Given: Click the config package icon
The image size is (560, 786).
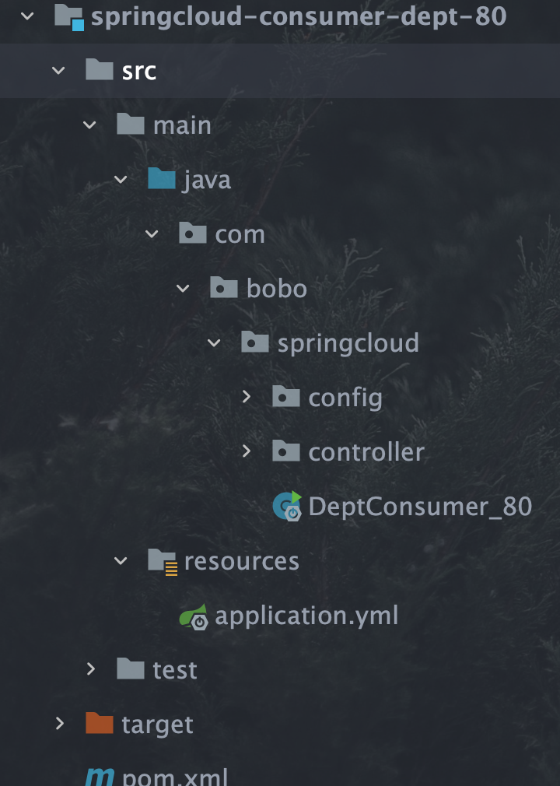Looking at the screenshot, I should click(286, 398).
